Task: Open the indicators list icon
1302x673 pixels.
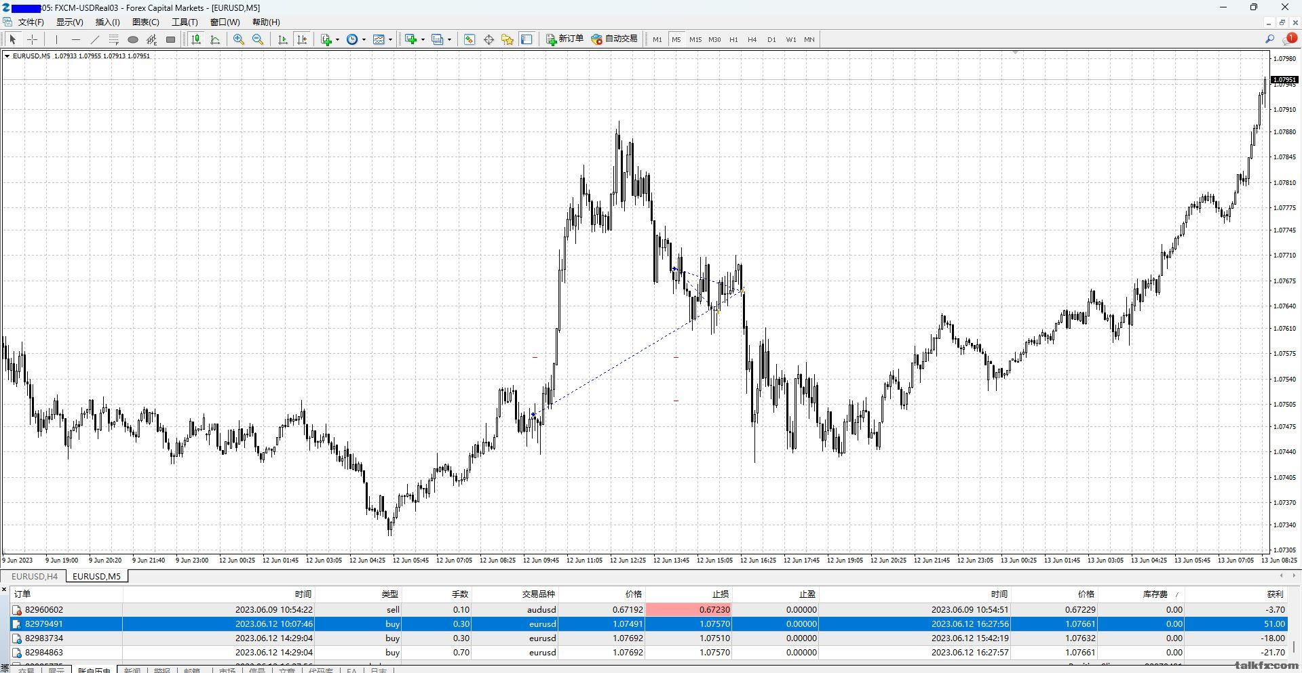Action: click(x=326, y=39)
